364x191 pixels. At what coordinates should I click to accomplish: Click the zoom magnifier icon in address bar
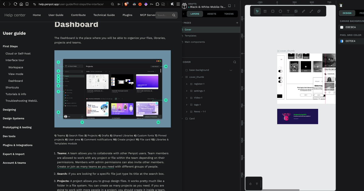point(112,4)
